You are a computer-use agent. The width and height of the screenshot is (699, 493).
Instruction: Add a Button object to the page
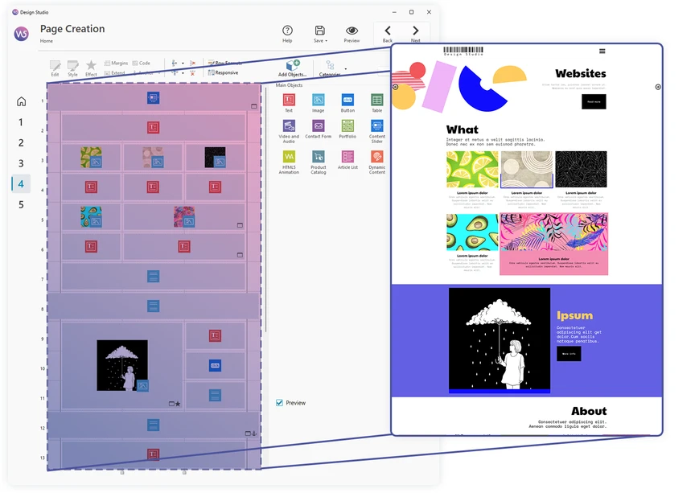(x=347, y=100)
